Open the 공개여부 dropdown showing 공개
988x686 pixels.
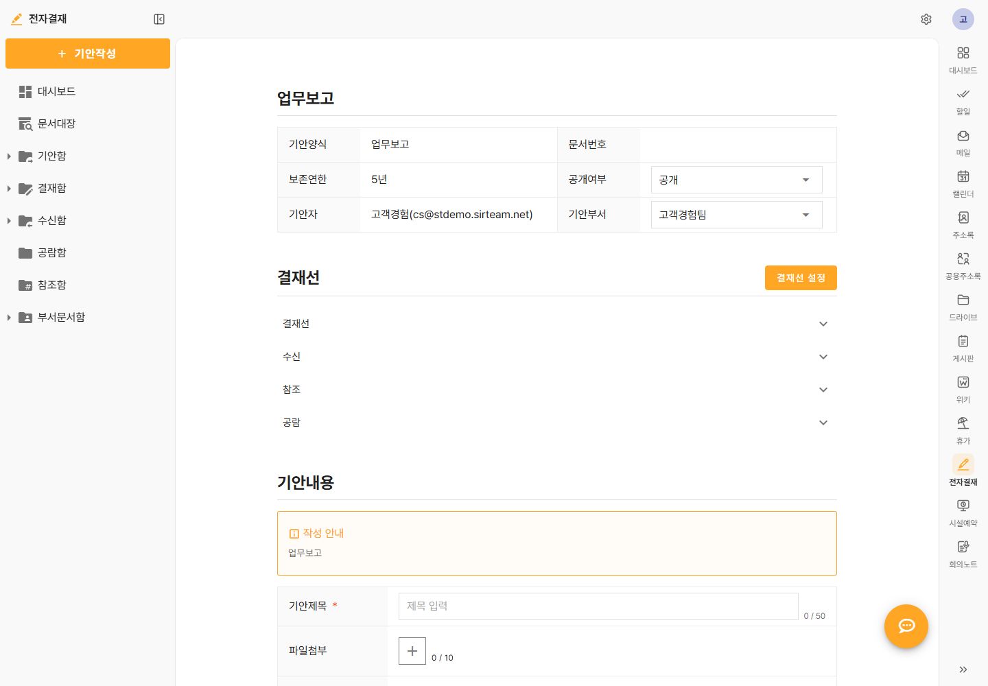[x=736, y=180]
